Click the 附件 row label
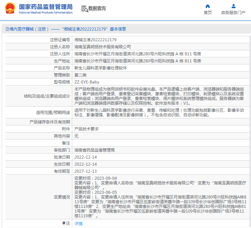This screenshot has width=251, height=228. tap(66, 129)
